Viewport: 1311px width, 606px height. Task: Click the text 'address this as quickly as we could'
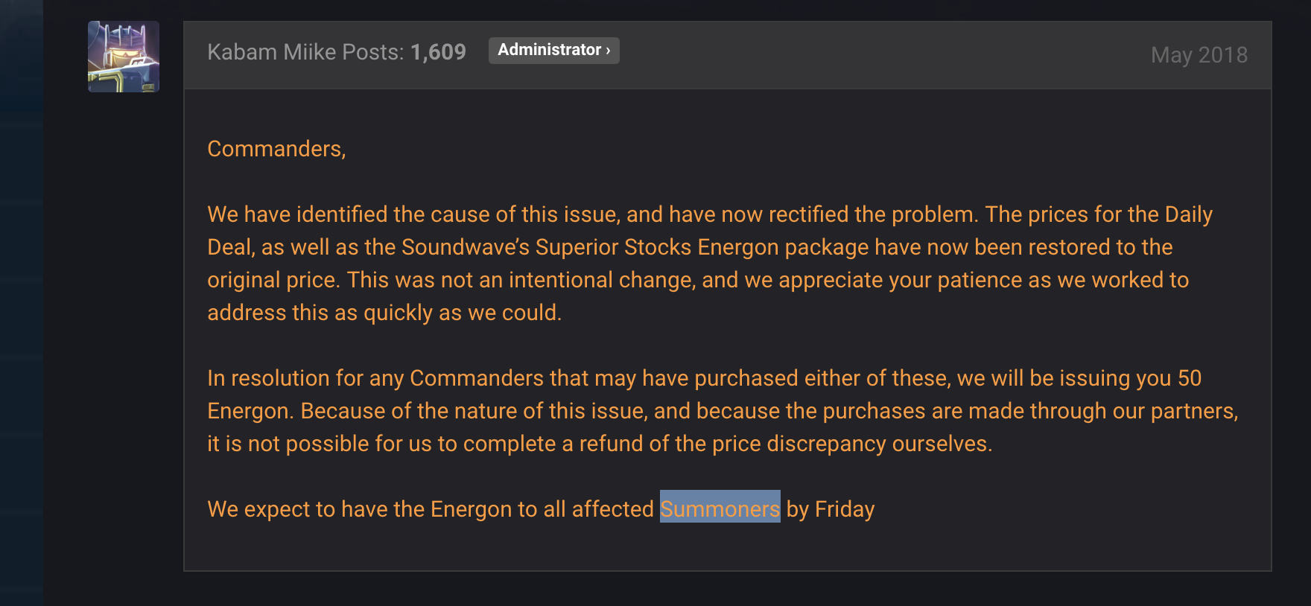point(384,313)
